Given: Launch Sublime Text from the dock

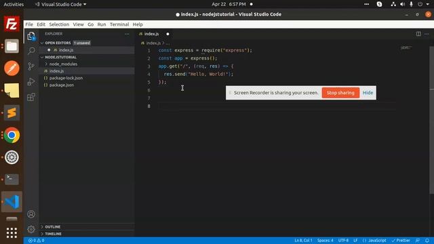Looking at the screenshot, I should (x=12, y=113).
